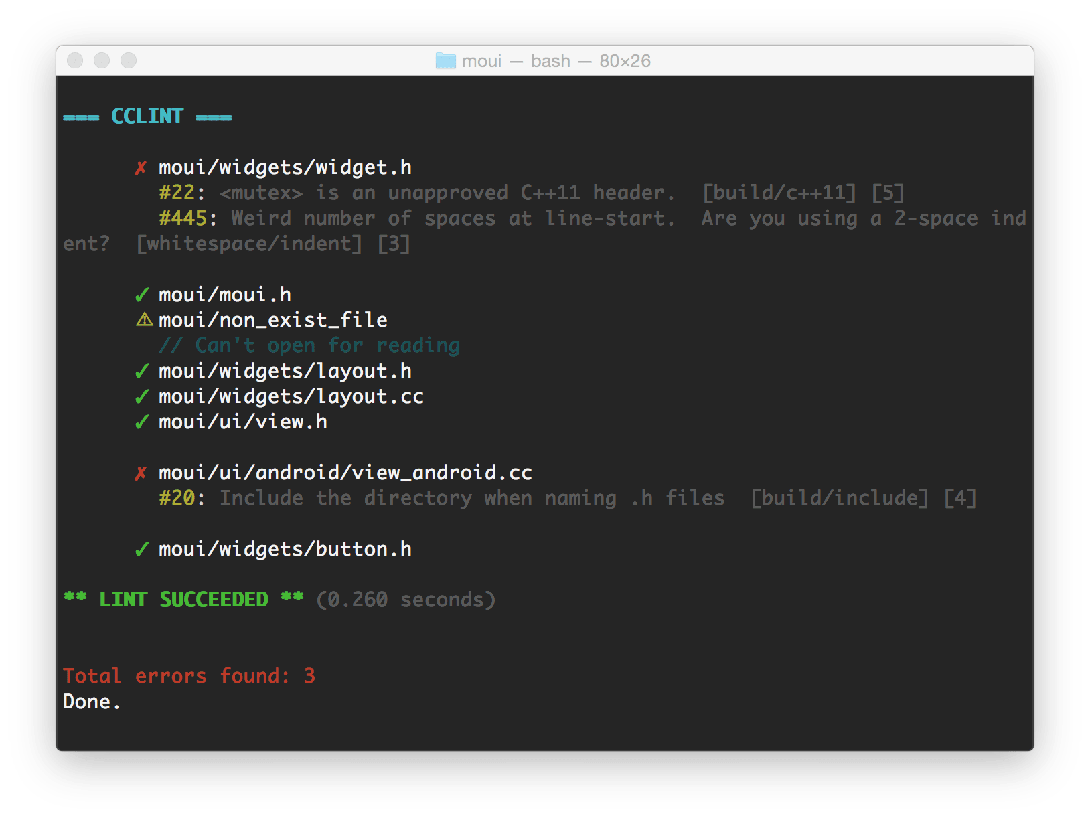This screenshot has height=818, width=1090.
Task: Click the green check beside moui/widgets/button.h
Action: (x=141, y=550)
